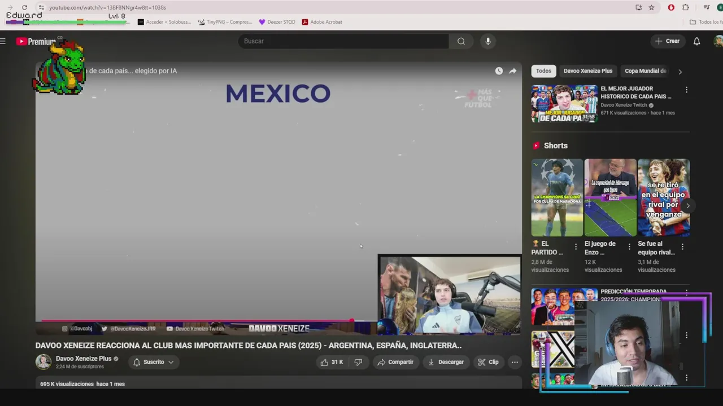723x406 pixels.
Task: Click the Descargar button
Action: coord(446,362)
